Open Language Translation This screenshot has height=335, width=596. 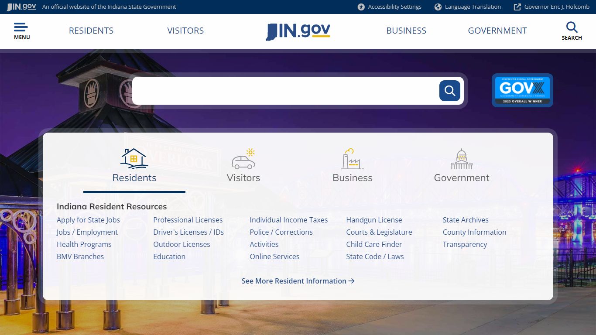pos(468,7)
